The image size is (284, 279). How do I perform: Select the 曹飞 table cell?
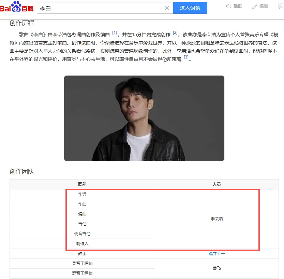(x=216, y=268)
